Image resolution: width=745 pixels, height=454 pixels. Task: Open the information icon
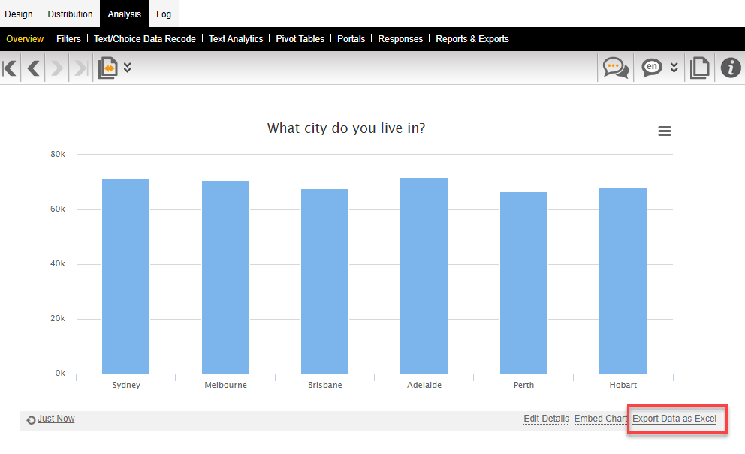pyautogui.click(x=731, y=68)
